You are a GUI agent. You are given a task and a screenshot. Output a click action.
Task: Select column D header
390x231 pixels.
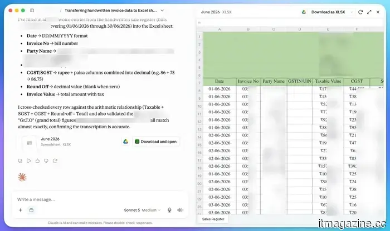click(300, 29)
